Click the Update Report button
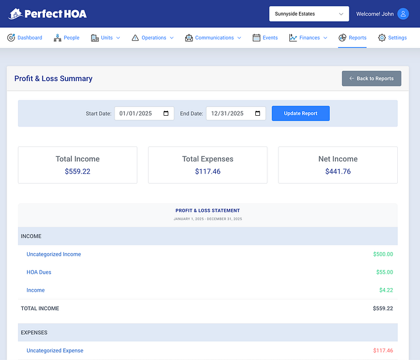The height and width of the screenshot is (360, 420). pyautogui.click(x=301, y=113)
